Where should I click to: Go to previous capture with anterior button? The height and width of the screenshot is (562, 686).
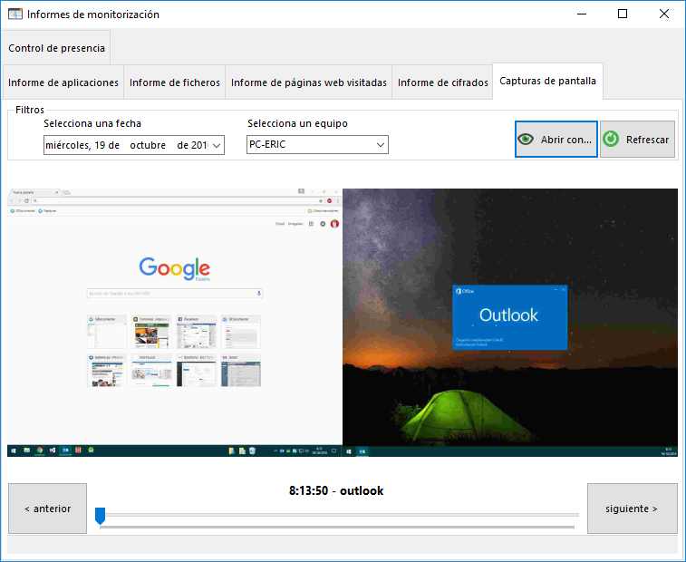48,509
